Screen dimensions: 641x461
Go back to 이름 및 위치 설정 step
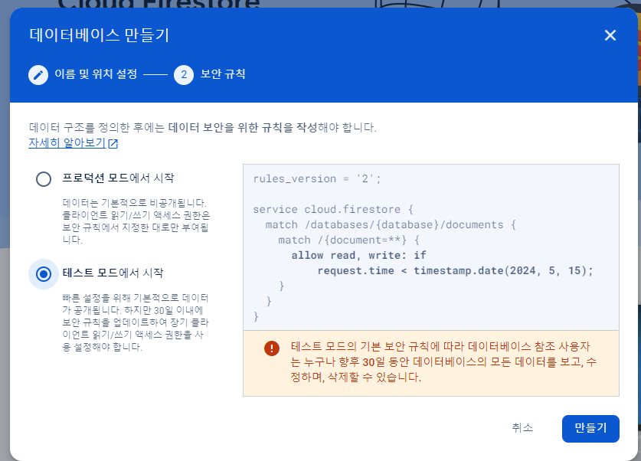(96, 74)
